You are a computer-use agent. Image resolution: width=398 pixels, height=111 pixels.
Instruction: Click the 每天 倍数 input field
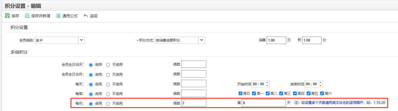[194, 83]
